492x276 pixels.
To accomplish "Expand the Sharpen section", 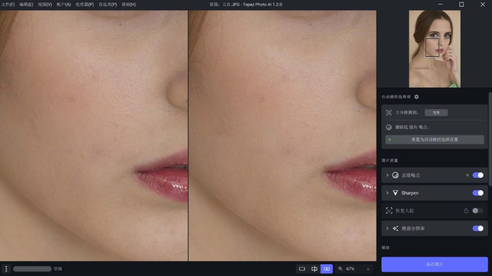I will [x=387, y=193].
